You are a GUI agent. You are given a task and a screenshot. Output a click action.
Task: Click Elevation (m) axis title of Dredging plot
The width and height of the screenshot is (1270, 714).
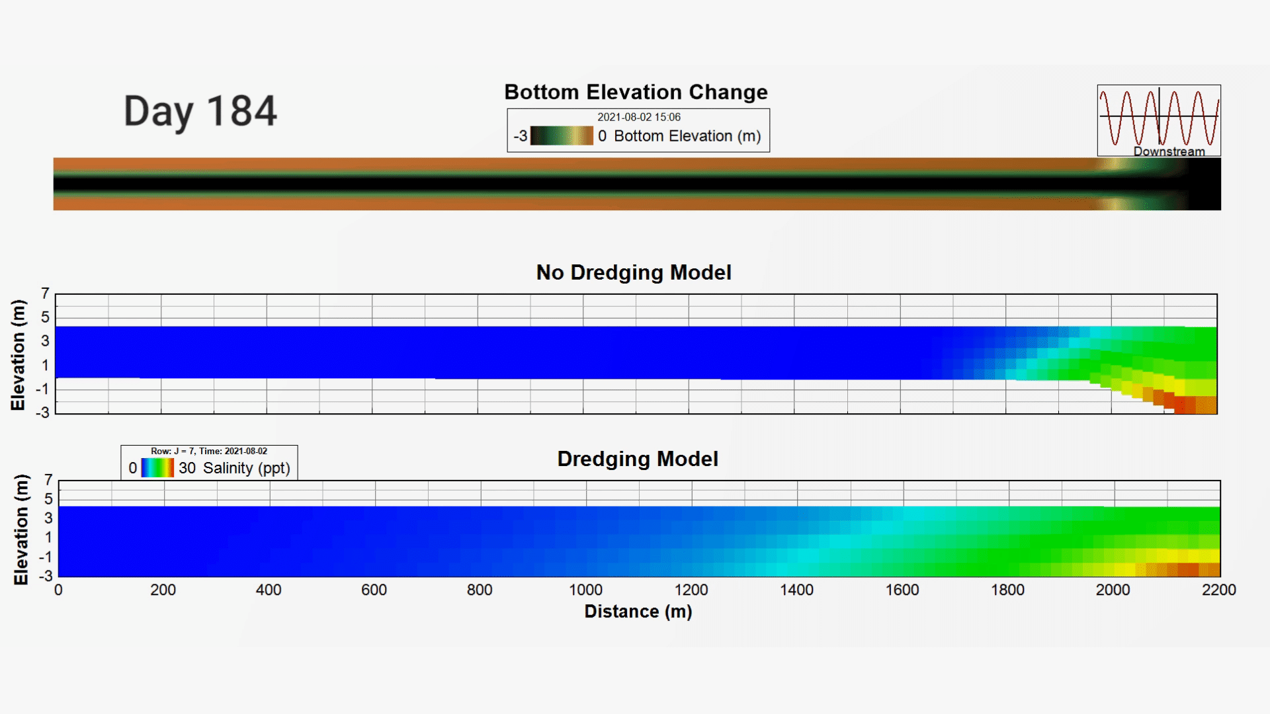(21, 530)
